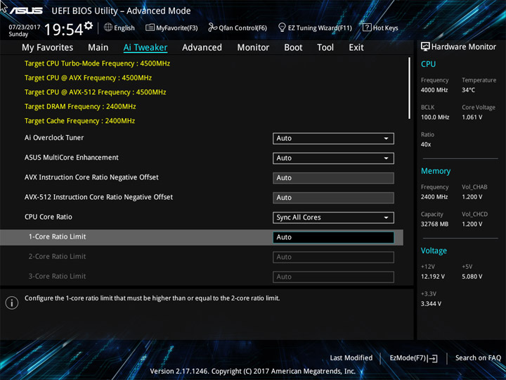Click Search on FAQ
The height and width of the screenshot is (380, 506).
click(478, 357)
